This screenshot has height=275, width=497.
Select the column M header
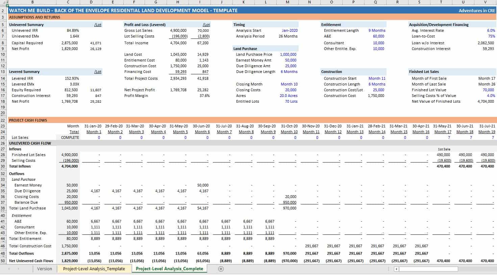pyautogui.click(x=288, y=2)
